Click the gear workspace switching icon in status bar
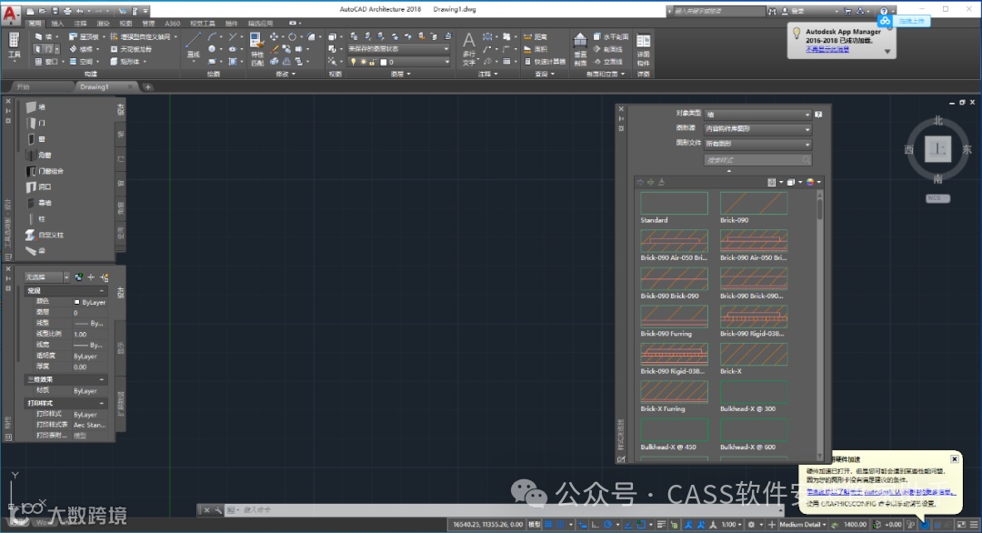982x533 pixels. pyautogui.click(x=751, y=525)
